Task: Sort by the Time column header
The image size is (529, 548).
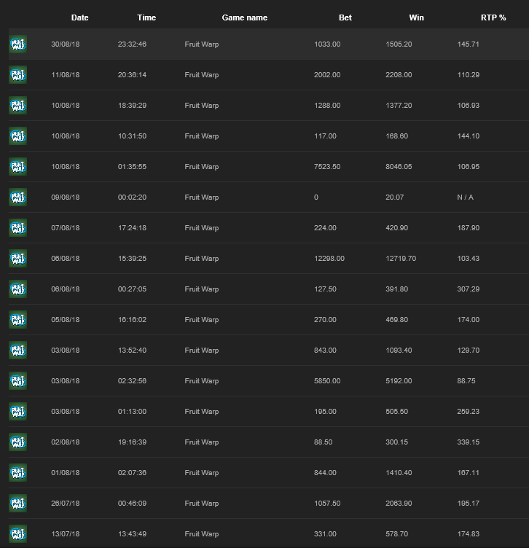Action: coord(146,17)
